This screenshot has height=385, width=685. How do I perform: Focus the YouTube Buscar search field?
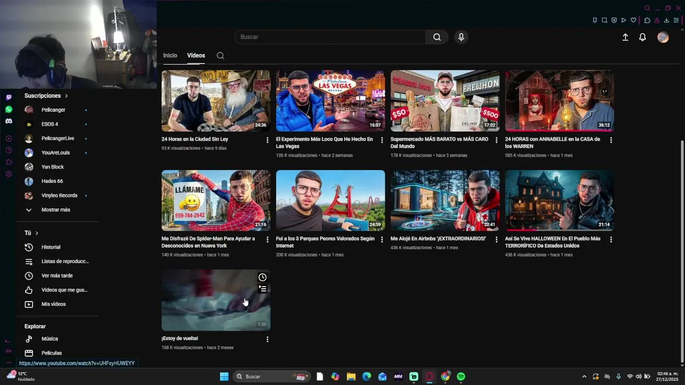[330, 37]
